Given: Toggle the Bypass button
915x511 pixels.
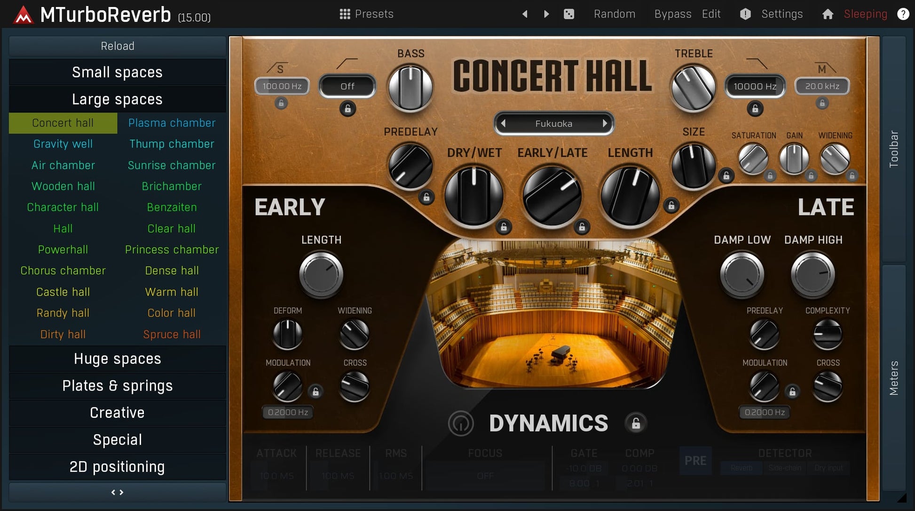Looking at the screenshot, I should click(x=672, y=14).
